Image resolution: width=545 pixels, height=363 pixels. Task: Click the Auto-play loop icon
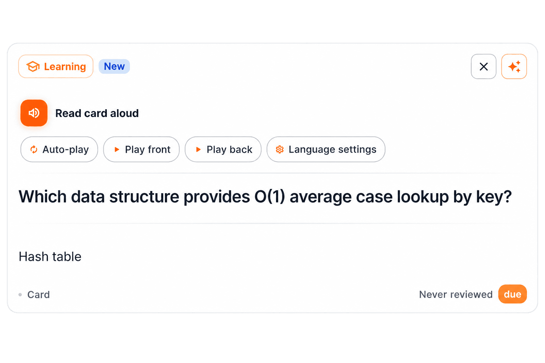[34, 150]
